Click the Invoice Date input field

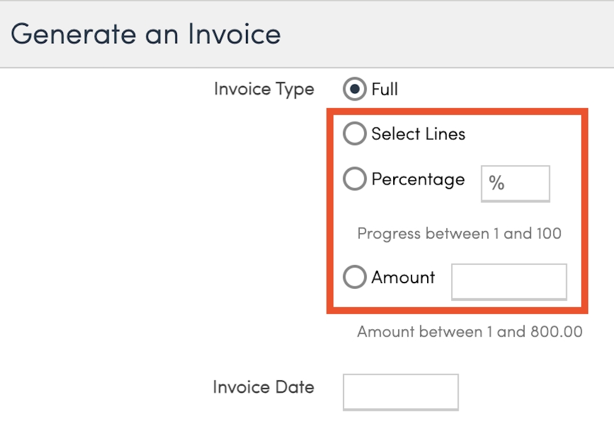tap(401, 391)
